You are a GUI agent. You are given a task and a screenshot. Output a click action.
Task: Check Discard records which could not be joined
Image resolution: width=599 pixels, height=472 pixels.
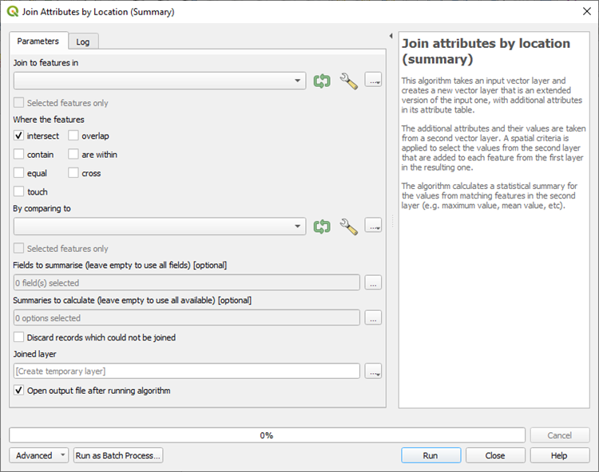pyautogui.click(x=19, y=337)
